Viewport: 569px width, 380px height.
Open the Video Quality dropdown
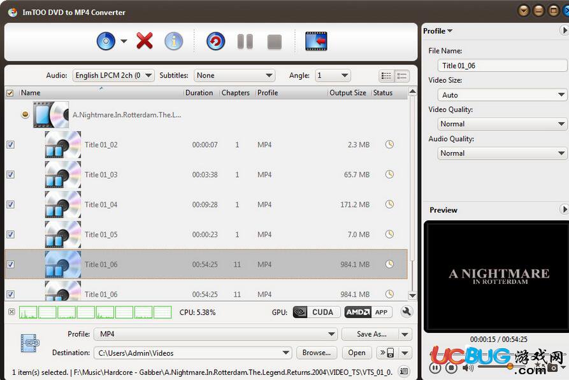click(502, 124)
